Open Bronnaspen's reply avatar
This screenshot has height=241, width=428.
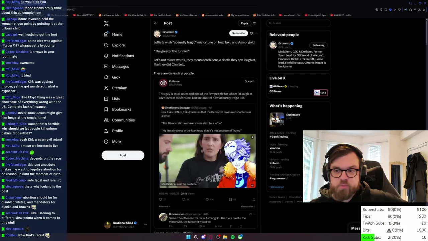point(163,217)
